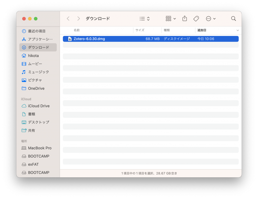Click the Zotero dmg file icon
The height and width of the screenshot is (199, 258).
coord(70,39)
